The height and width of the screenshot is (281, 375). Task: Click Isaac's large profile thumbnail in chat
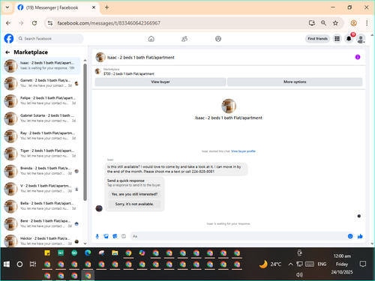coord(229,106)
